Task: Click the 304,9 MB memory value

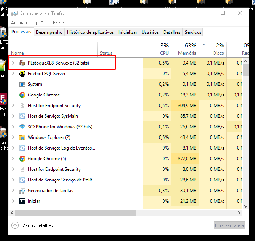Action: (187, 106)
